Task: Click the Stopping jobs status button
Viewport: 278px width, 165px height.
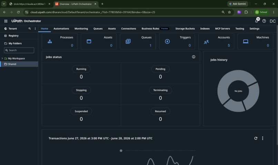Action: (x=81, y=90)
